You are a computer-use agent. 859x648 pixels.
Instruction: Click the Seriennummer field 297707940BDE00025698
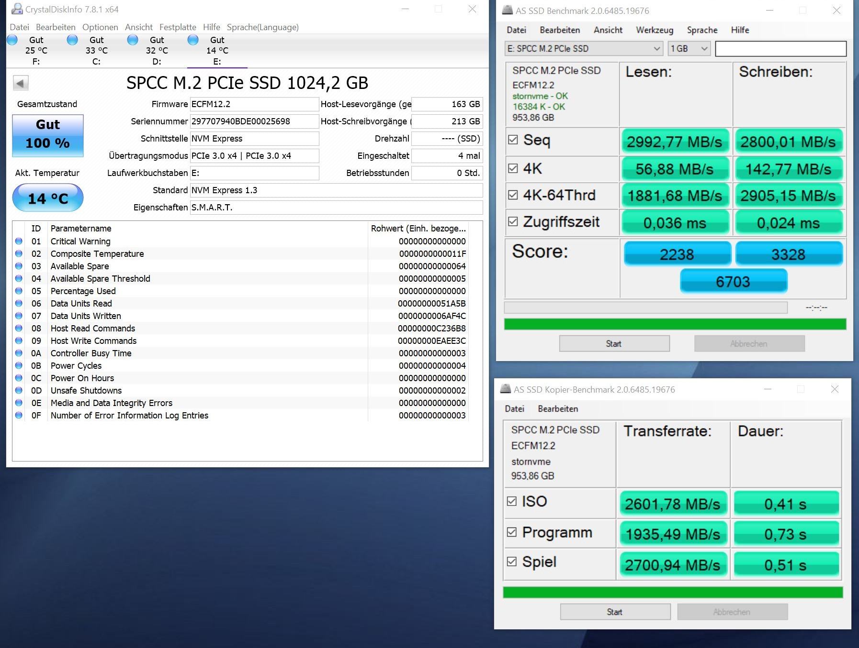[x=254, y=121]
